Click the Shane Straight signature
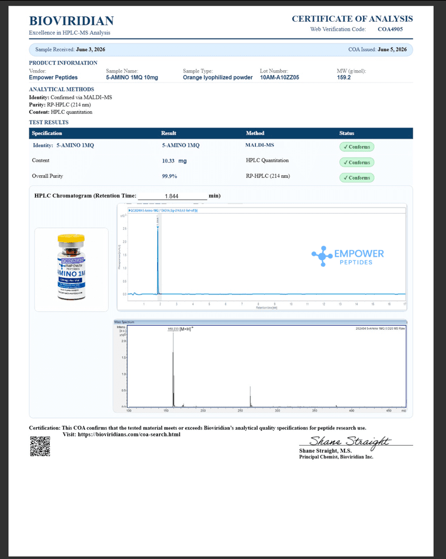This screenshot has width=446, height=559. point(350,442)
